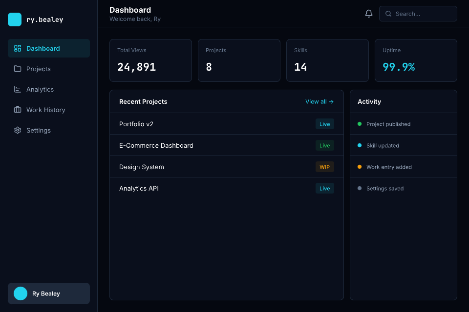The image size is (469, 312).
Task: Click the ry.bealey logo square
Action: coord(15,19)
